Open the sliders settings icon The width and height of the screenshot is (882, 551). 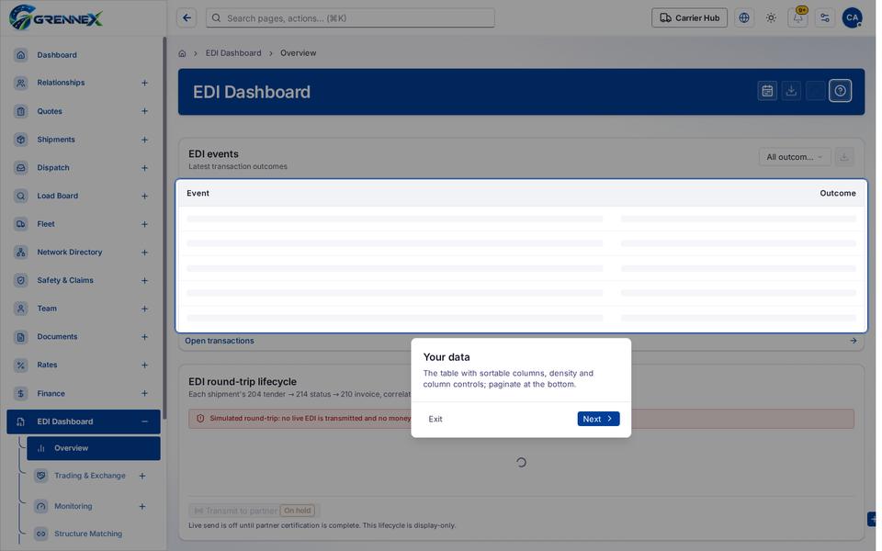pos(825,18)
